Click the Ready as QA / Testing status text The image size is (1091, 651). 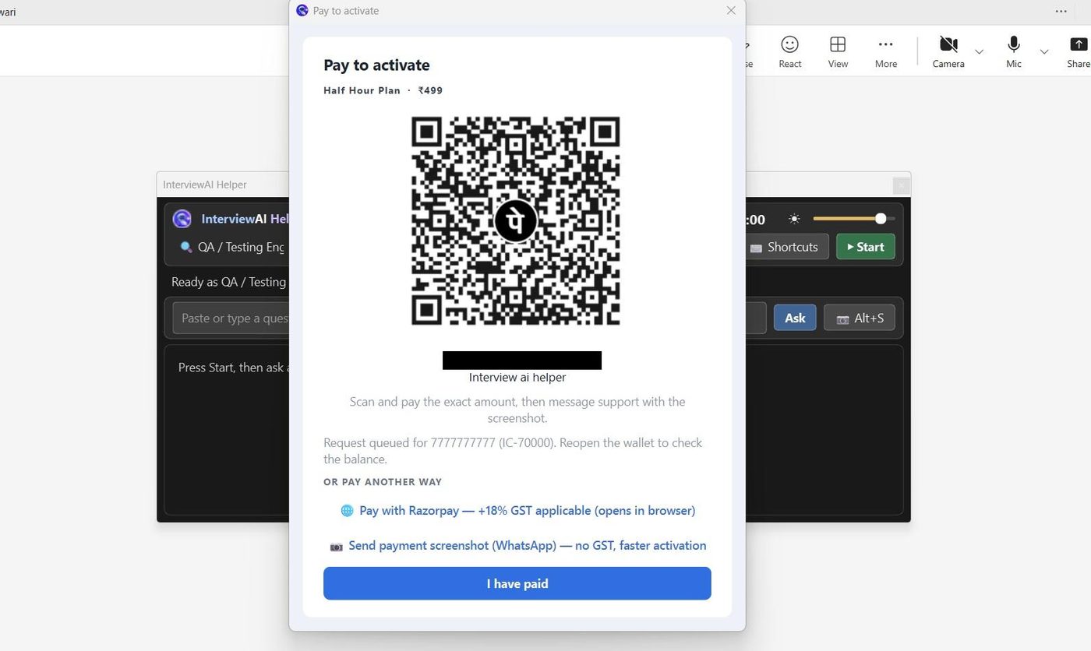[228, 282]
